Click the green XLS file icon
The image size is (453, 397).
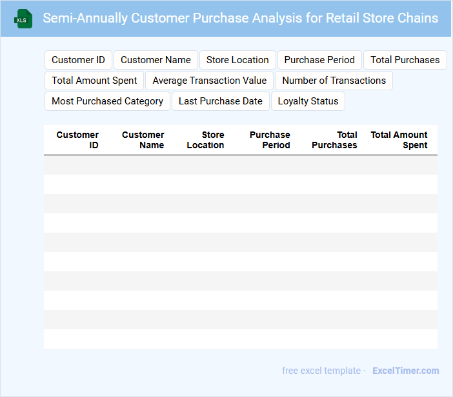(x=24, y=19)
